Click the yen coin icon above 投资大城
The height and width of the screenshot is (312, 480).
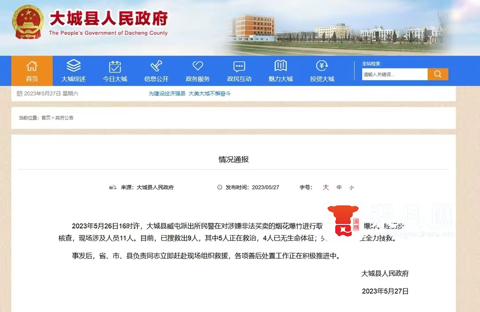(322, 66)
